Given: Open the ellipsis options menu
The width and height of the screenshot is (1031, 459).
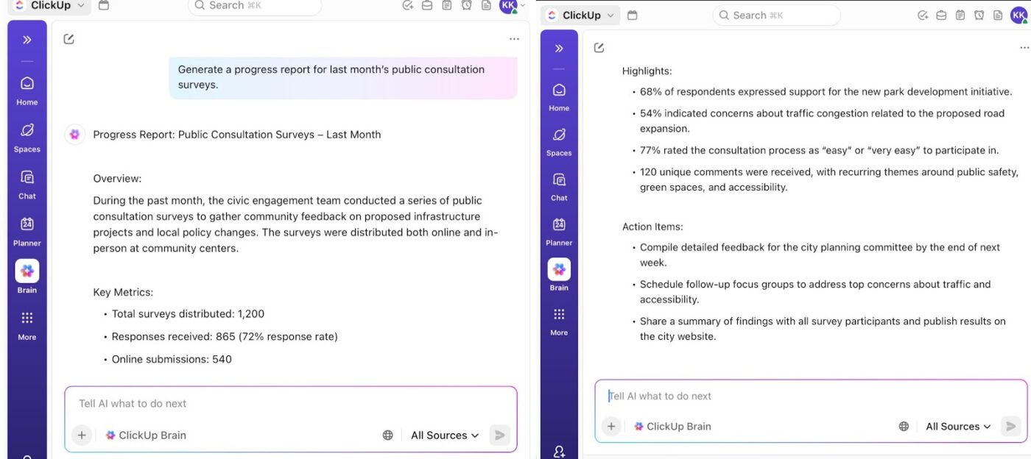Looking at the screenshot, I should [514, 38].
